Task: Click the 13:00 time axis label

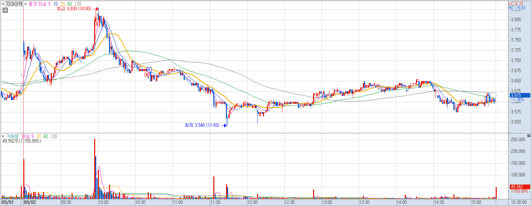Action: [327, 202]
